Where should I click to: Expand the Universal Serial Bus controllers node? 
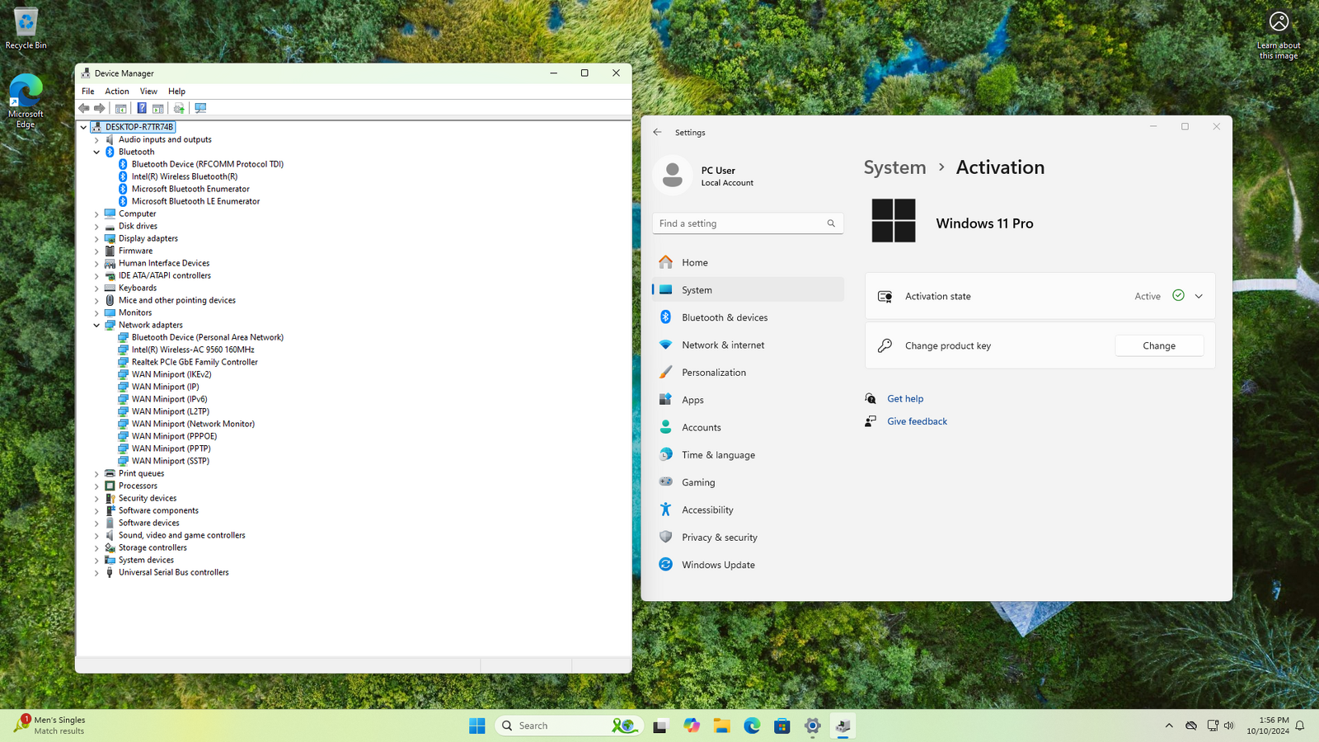coord(96,572)
